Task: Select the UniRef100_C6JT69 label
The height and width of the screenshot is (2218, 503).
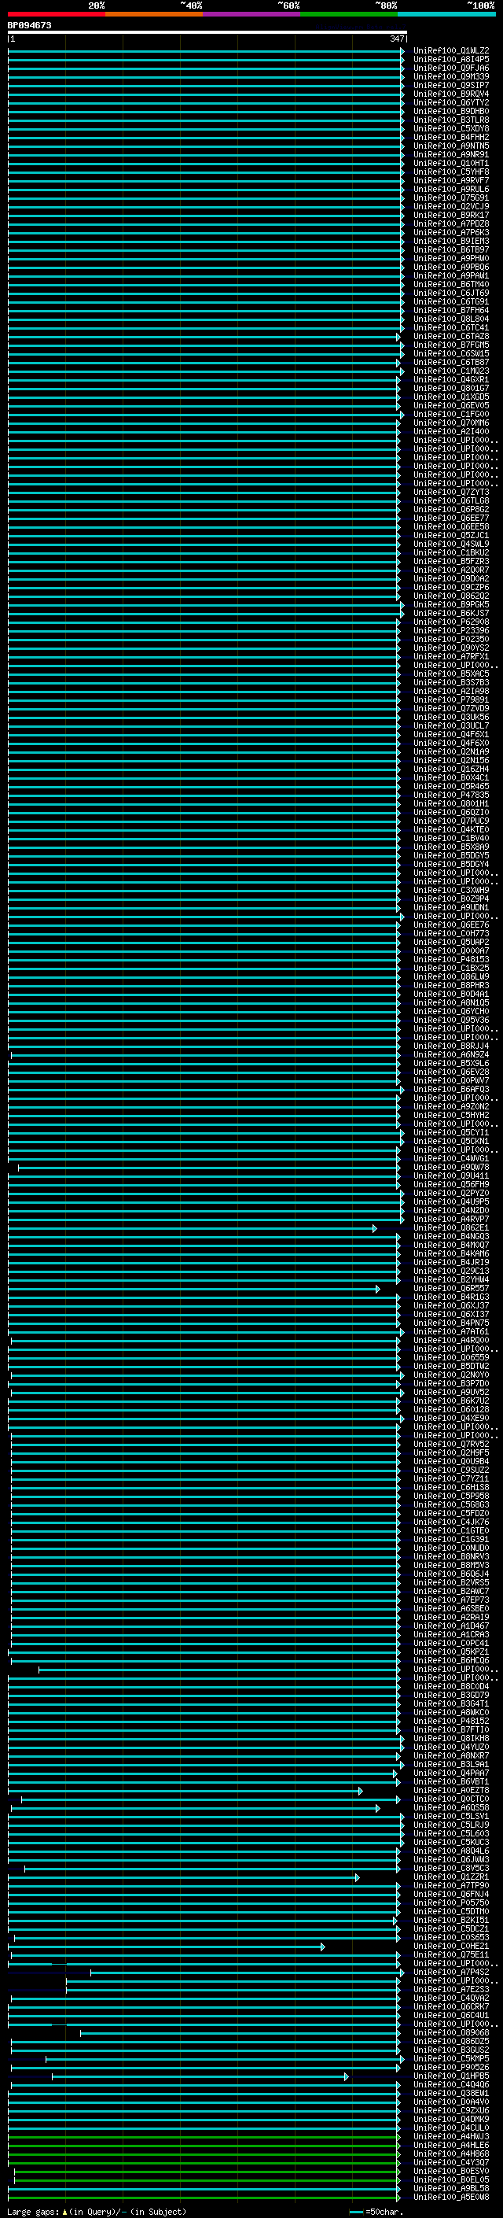Action: click(451, 293)
